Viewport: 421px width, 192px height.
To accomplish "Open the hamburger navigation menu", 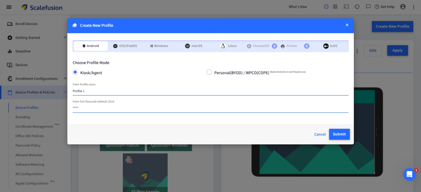I will point(9,7).
